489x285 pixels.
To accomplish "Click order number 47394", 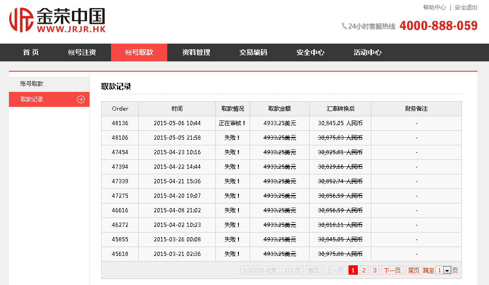I will click(x=120, y=167).
